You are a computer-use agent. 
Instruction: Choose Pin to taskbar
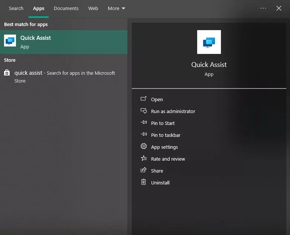(166, 135)
